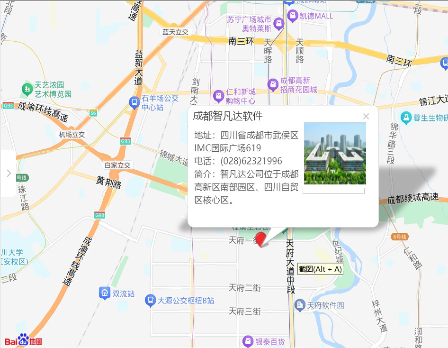Click the 天艺浓园艺术博览园 park icon
448x348 pixels.
tap(27, 89)
